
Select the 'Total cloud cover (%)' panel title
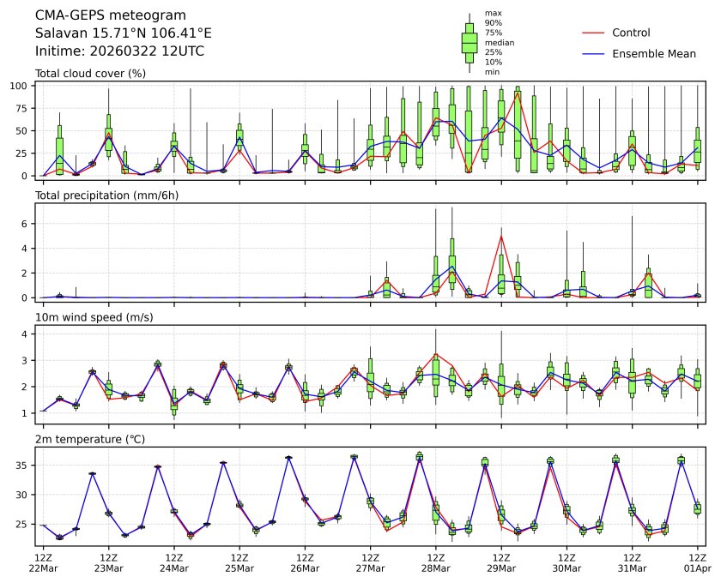pos(90,73)
